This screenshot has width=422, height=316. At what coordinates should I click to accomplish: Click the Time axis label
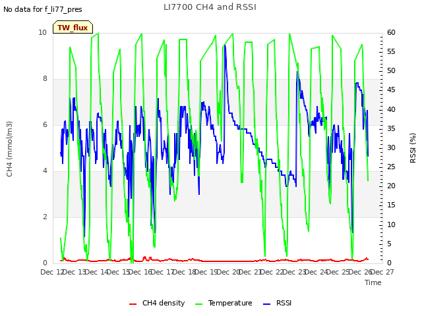(373, 282)
